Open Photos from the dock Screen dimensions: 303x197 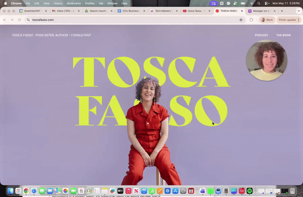(x=65, y=191)
